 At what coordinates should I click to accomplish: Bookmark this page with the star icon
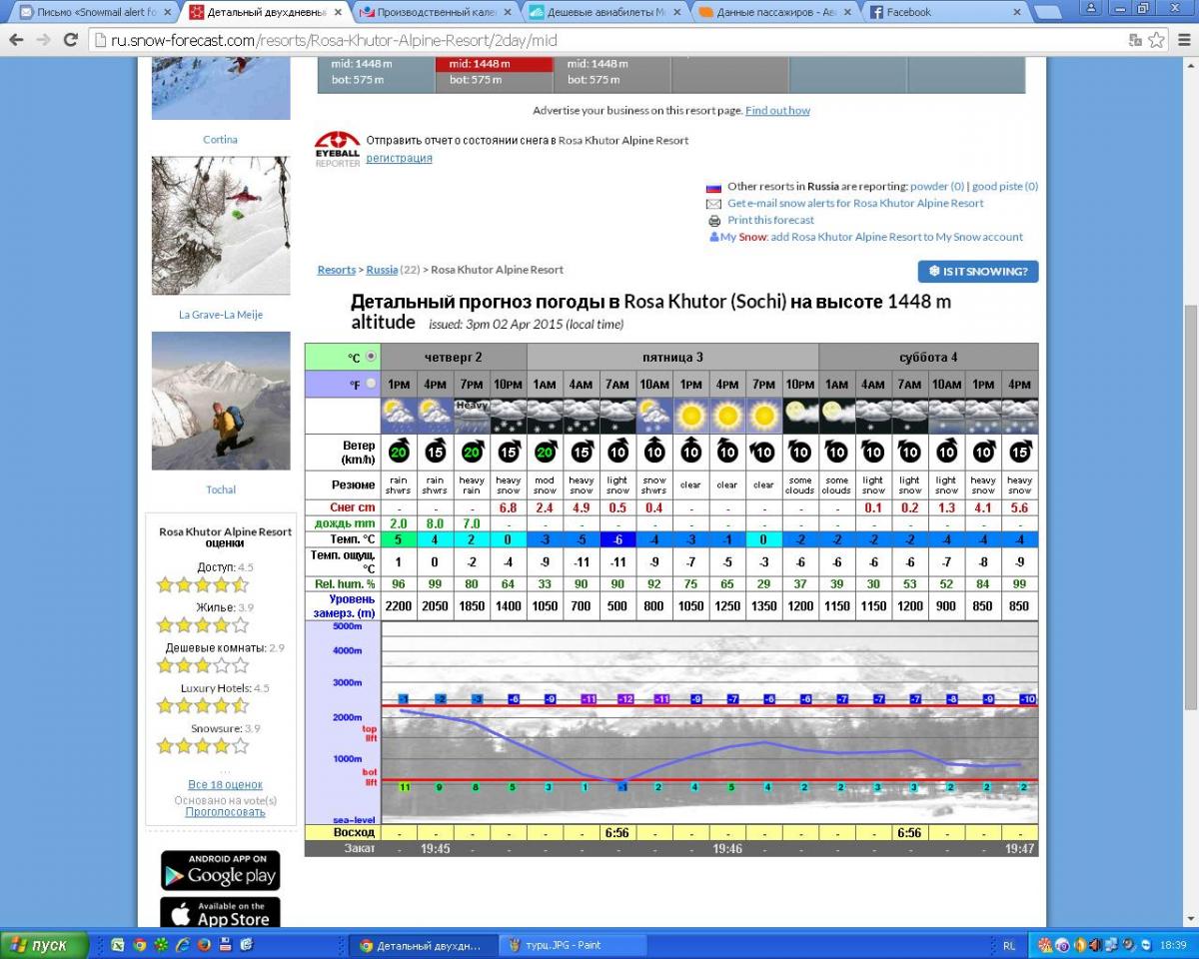[1156, 40]
